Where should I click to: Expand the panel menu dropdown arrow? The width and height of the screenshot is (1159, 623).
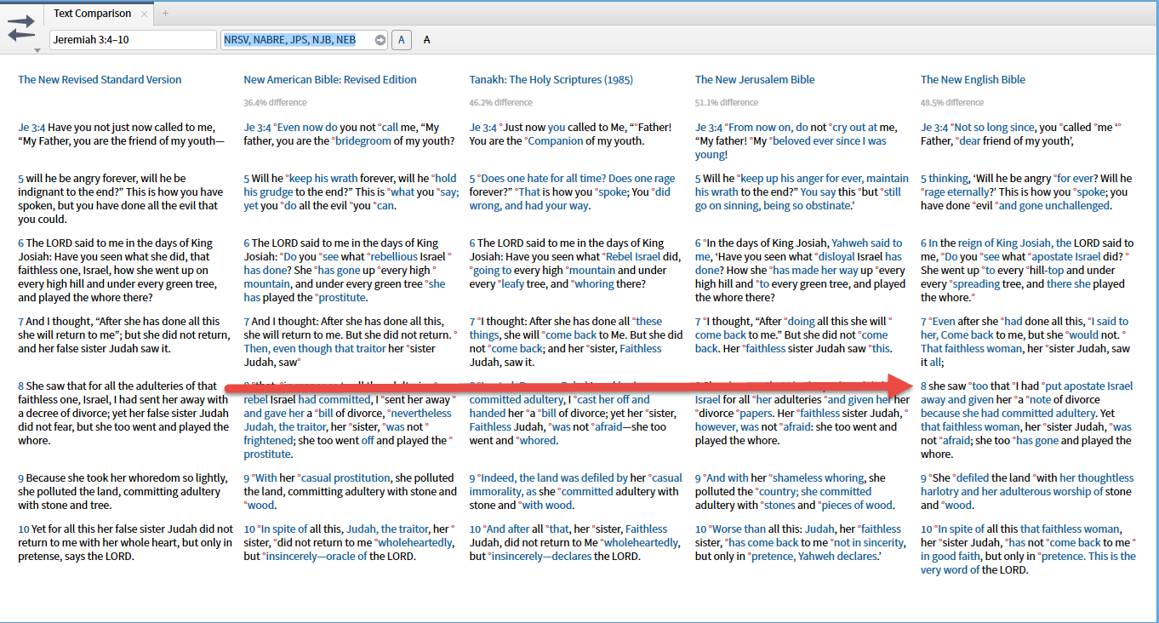tap(37, 50)
